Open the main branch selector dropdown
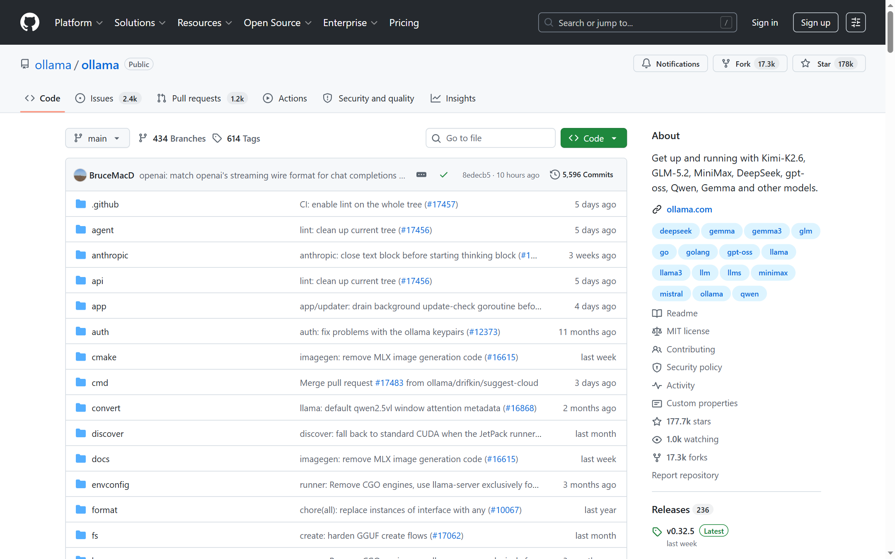Screen dimensions: 895x559 coord(97,138)
